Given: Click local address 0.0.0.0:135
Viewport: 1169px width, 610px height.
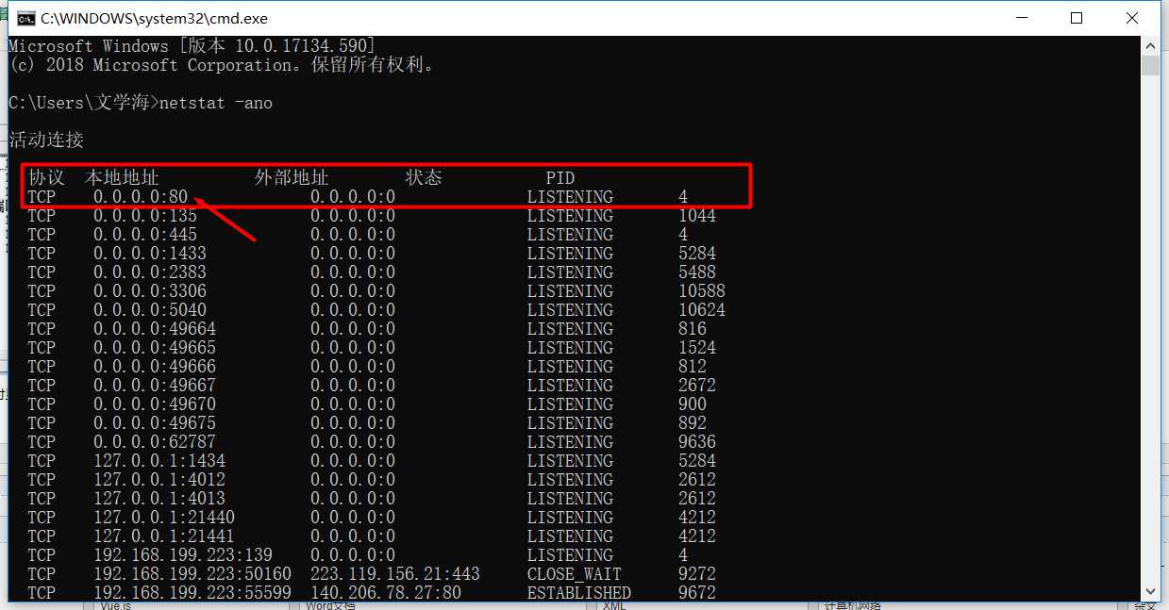Looking at the screenshot, I should pos(145,216).
